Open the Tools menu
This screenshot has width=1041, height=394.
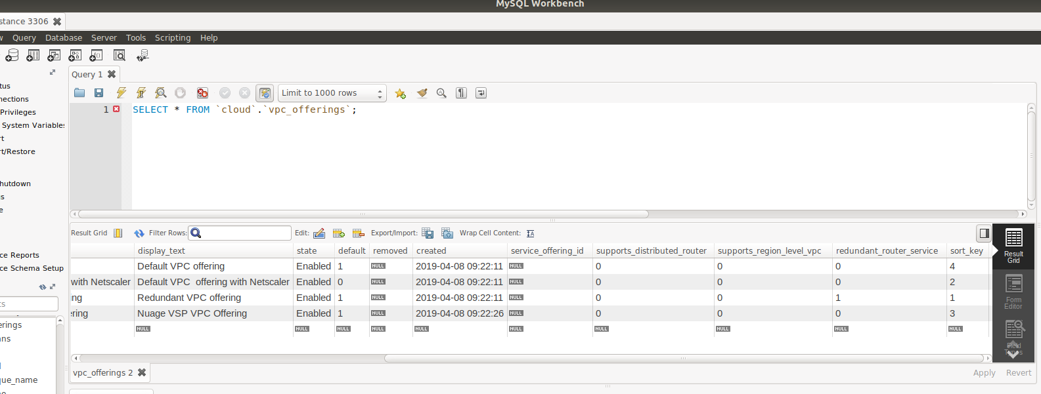pyautogui.click(x=136, y=38)
